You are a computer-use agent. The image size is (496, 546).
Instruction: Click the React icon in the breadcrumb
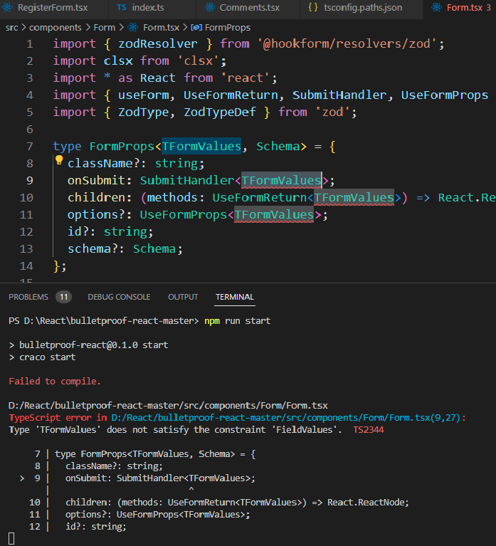[x=133, y=28]
